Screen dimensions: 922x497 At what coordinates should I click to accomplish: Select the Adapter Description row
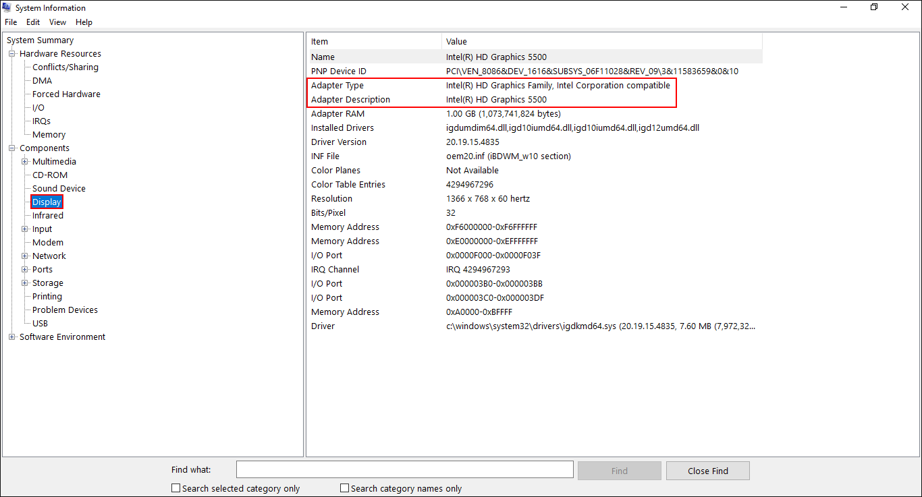coord(535,100)
